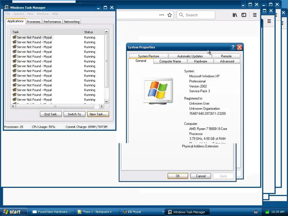
Task: Open the Help menu in Task Manager
Action: [x=55, y=14]
